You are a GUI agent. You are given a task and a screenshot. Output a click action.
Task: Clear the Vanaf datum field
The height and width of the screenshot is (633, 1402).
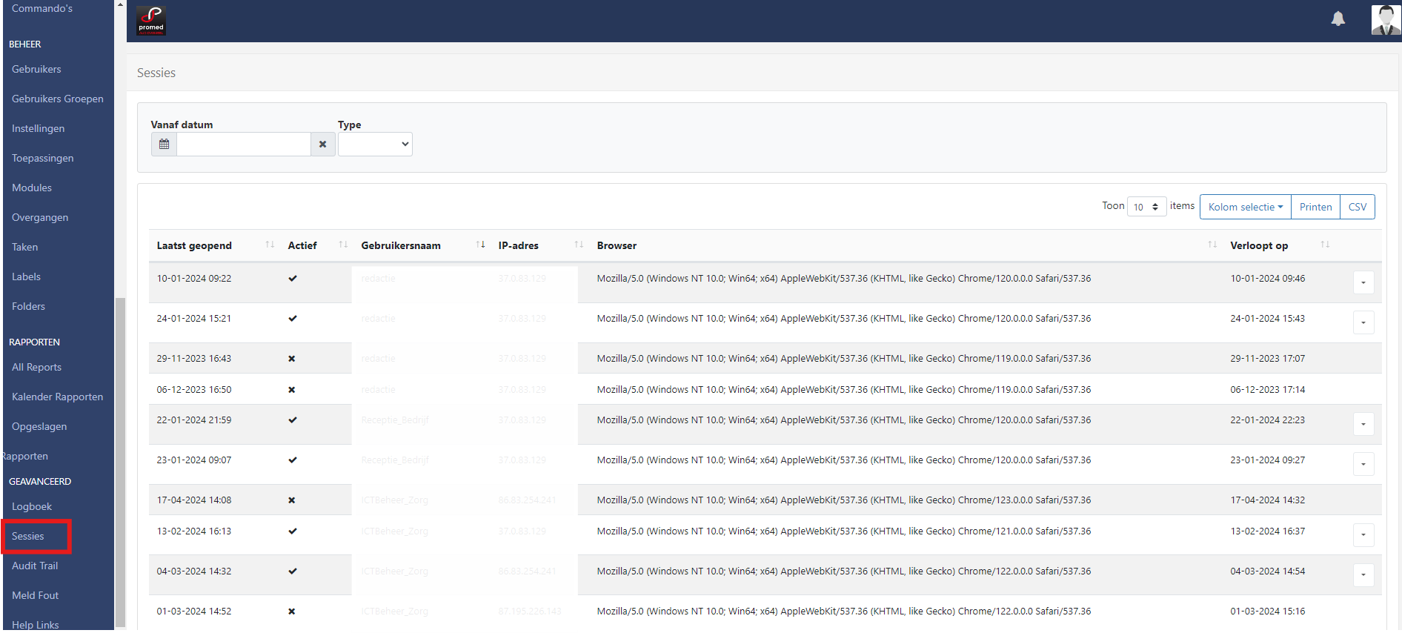tap(322, 145)
